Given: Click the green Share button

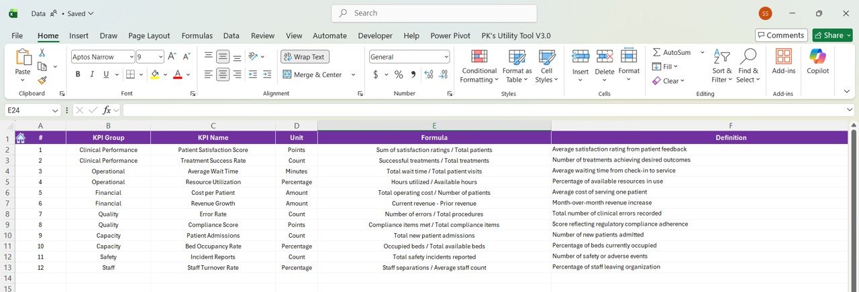Looking at the screenshot, I should pos(832,35).
